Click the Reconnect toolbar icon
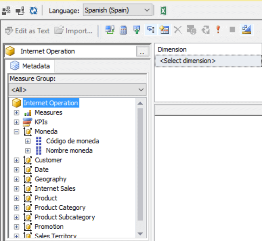Screen dimensions: 262x241 [x=20, y=11]
